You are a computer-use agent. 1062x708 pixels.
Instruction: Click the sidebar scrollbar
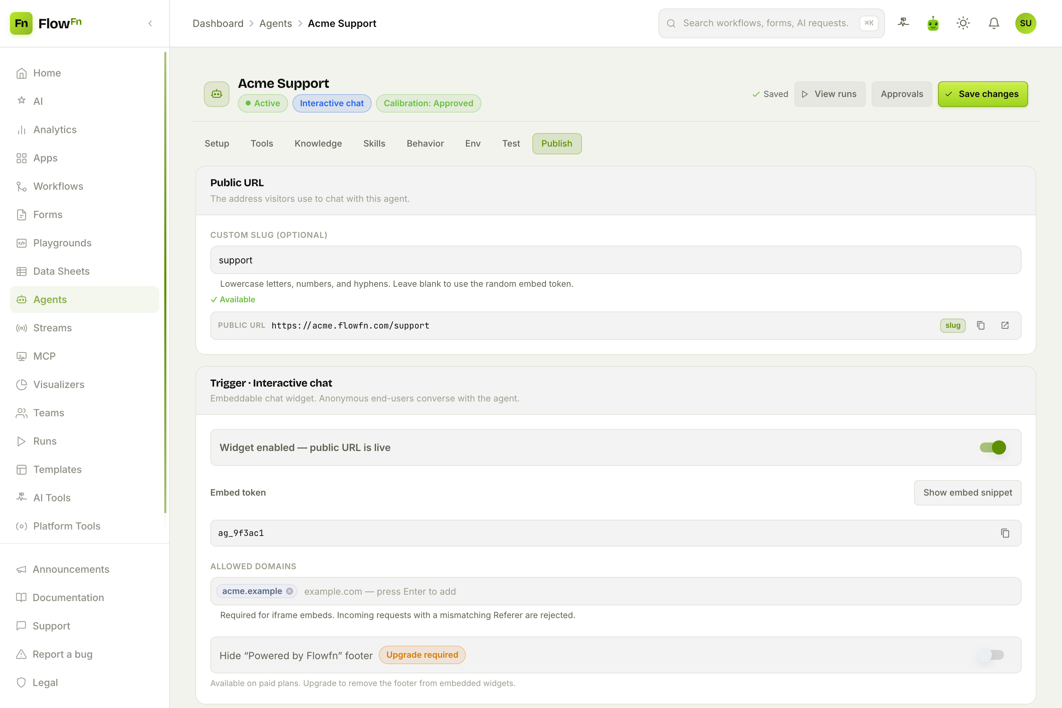click(x=165, y=282)
